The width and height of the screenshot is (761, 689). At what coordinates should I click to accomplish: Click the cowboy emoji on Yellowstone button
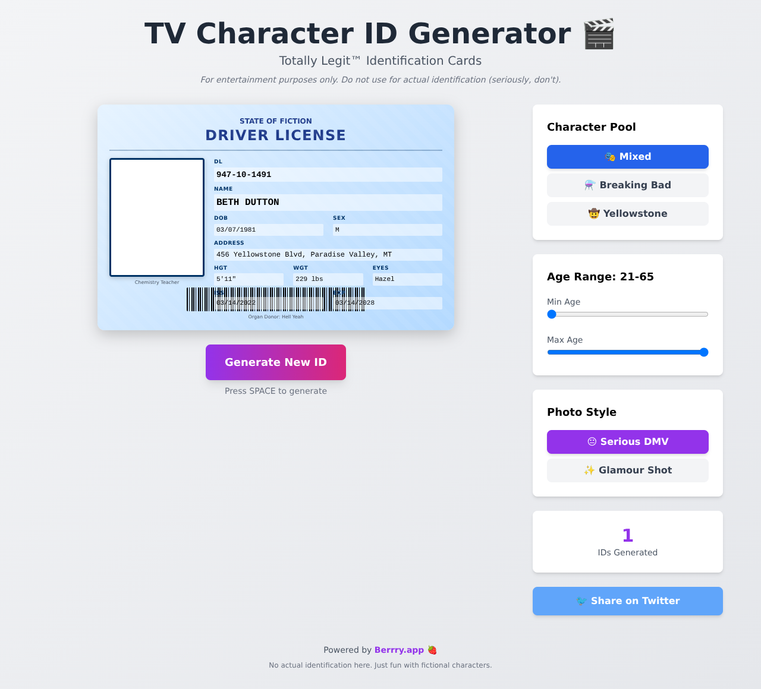tap(595, 213)
